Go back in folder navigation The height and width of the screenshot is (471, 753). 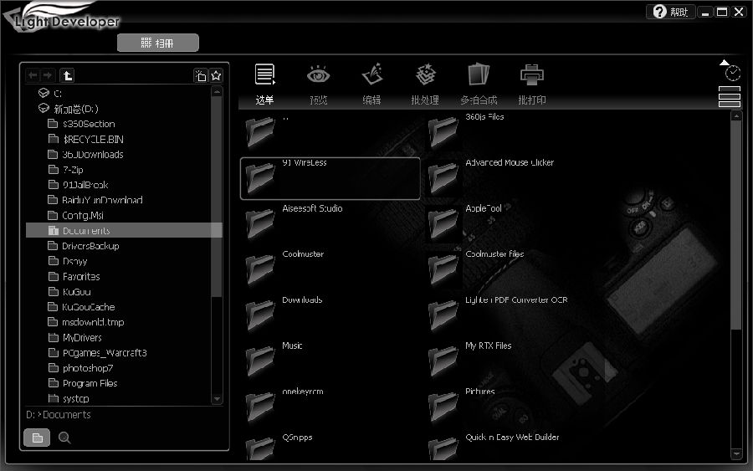pyautogui.click(x=33, y=75)
